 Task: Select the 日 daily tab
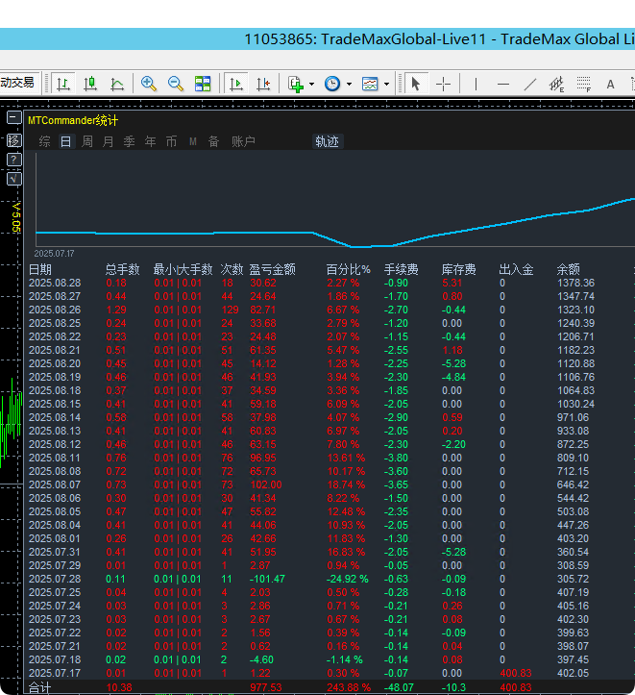coord(66,141)
